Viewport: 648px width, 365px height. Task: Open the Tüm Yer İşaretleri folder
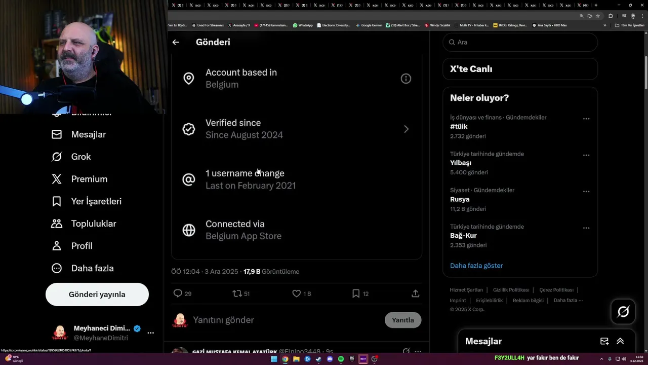[x=629, y=25]
